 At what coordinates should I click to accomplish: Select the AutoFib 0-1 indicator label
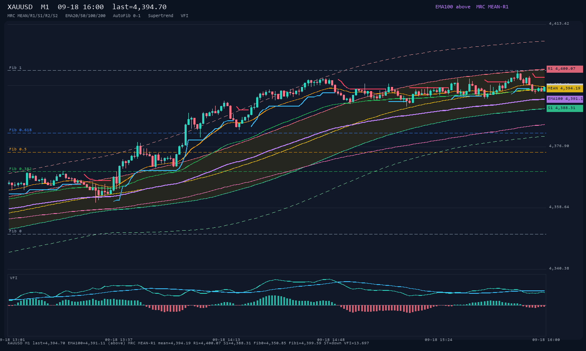pos(127,16)
